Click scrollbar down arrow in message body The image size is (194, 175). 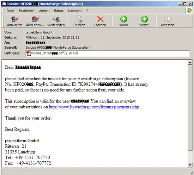point(190,165)
